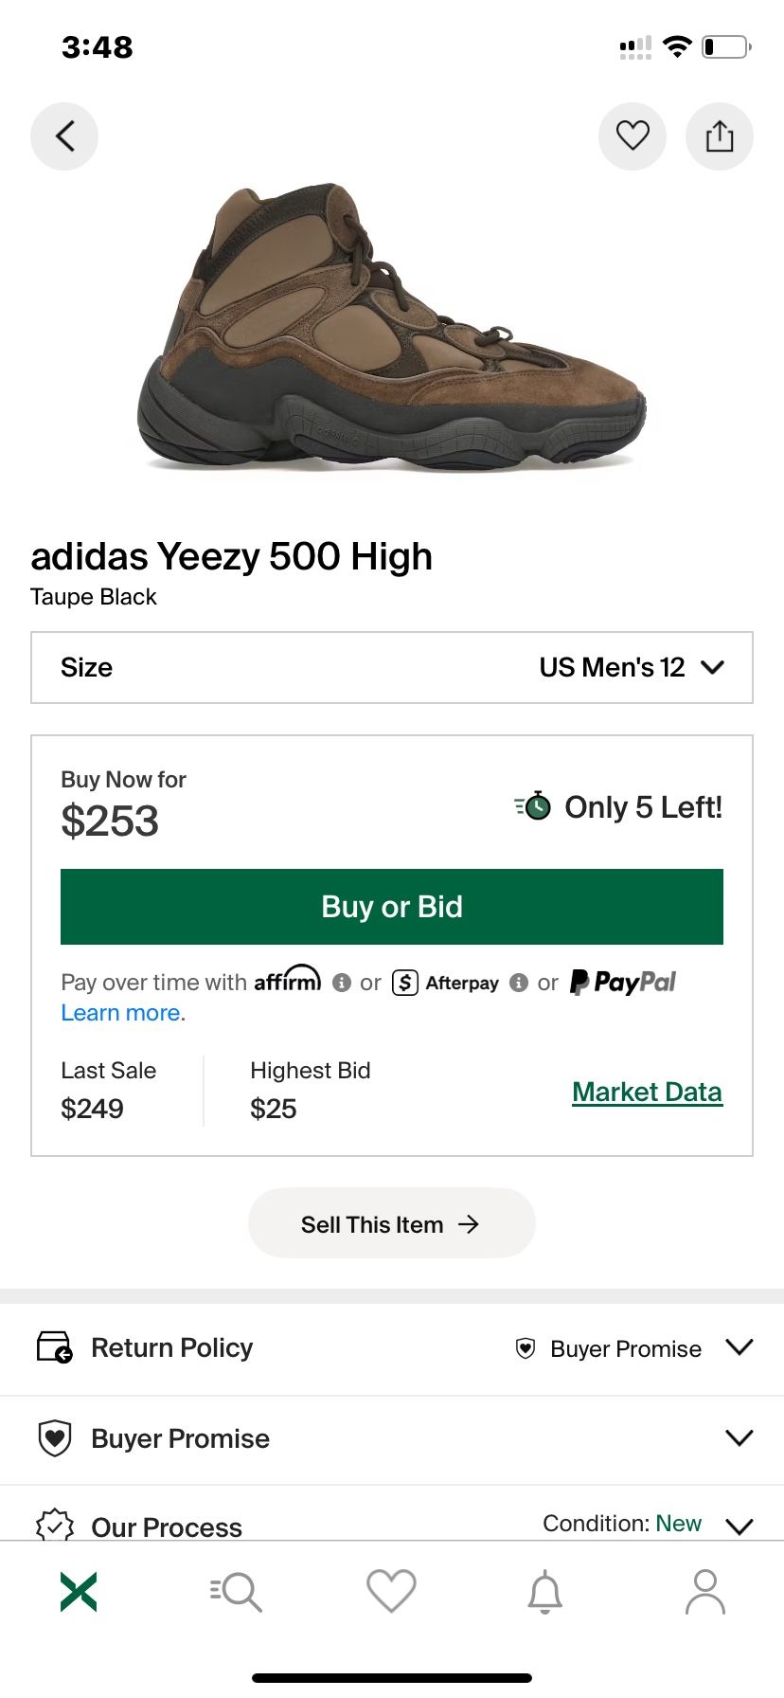Screen dimensions: 784x1698
Task: Favorite the shoe with heart icon
Action: point(633,136)
